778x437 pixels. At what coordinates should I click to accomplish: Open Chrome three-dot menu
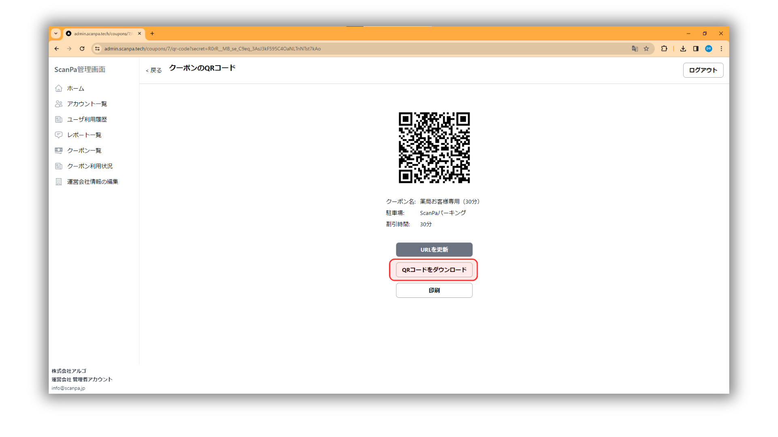point(721,49)
